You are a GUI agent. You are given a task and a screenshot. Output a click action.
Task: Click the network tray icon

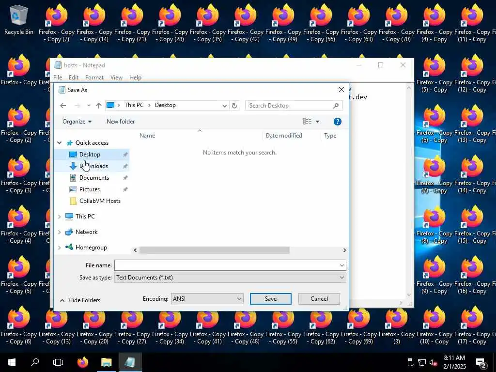pos(422,362)
